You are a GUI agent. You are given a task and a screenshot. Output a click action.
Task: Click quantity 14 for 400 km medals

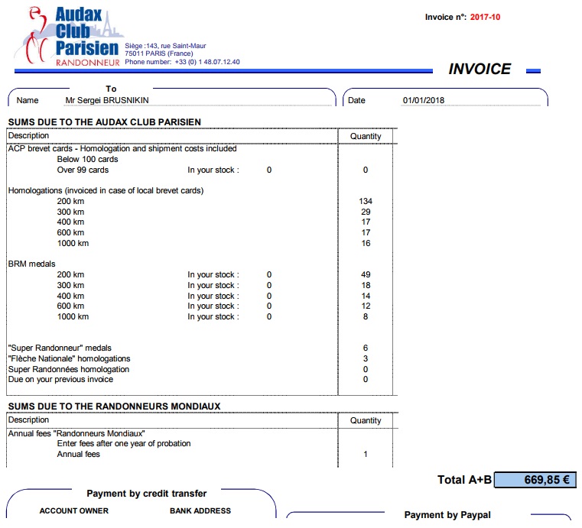[x=366, y=296]
